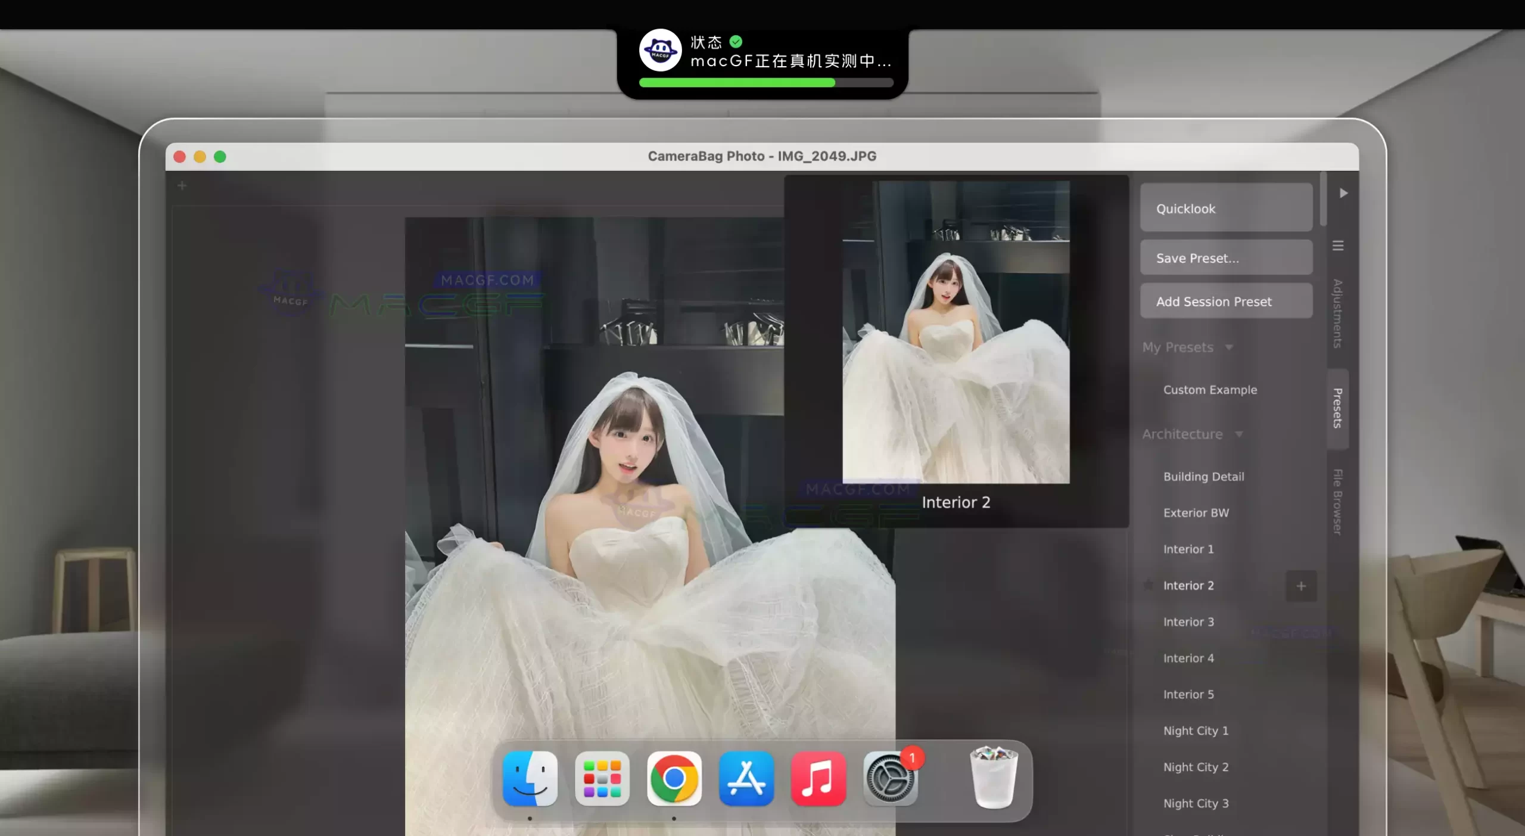Select the Presets vertical tab
The height and width of the screenshot is (836, 1525).
pyautogui.click(x=1337, y=408)
